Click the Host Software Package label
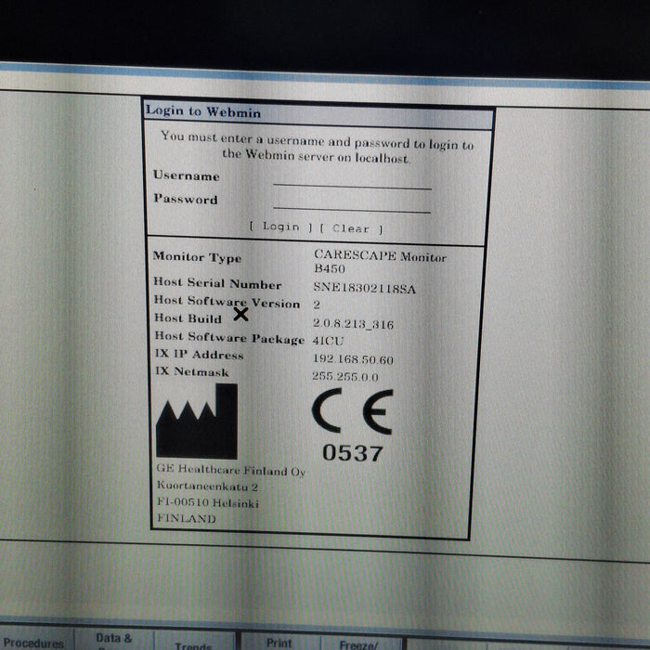The image size is (650, 650). (229, 337)
